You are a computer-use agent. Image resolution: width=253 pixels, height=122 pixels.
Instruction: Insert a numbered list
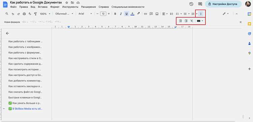point(193,14)
